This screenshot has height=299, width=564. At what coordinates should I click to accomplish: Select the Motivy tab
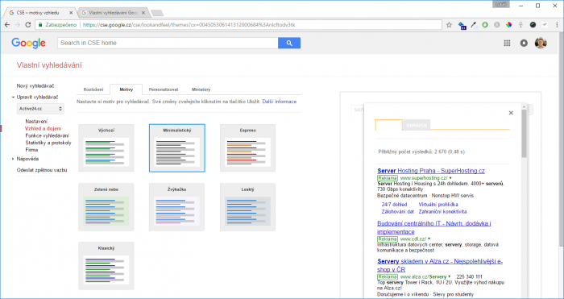126,89
